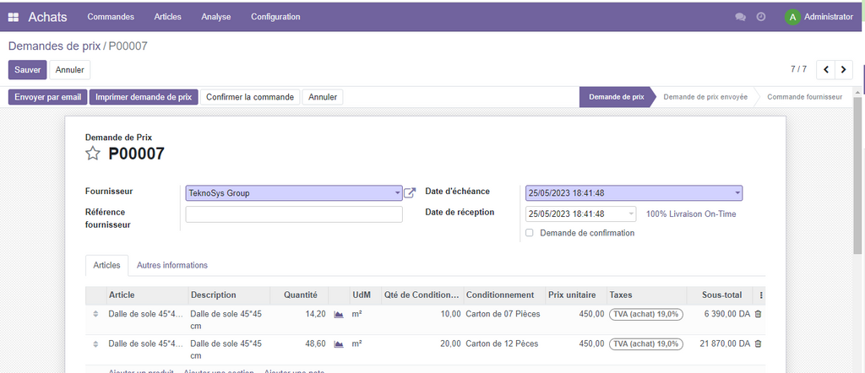The image size is (865, 373).
Task: Open the activities clock icon
Action: click(761, 17)
